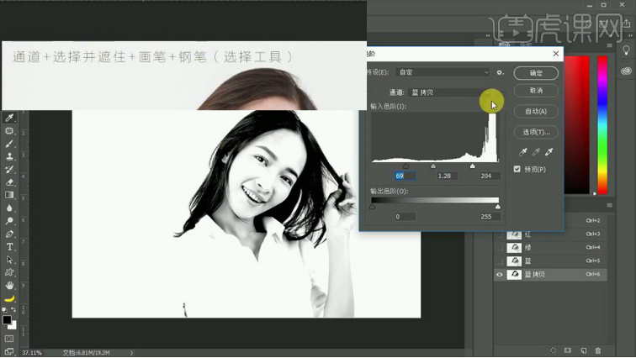This screenshot has width=636, height=358.
Task: Click the 选项(T)... options button
Action: coord(536,132)
